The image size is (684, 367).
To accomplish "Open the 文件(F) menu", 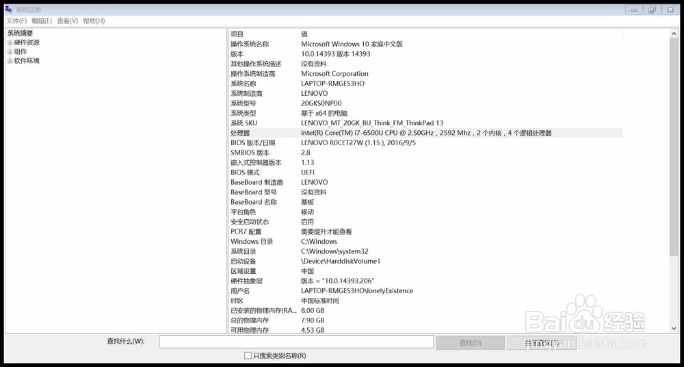I will [16, 21].
